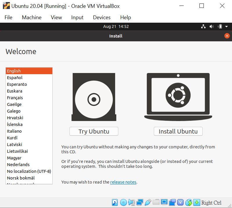This screenshot has height=208, width=232.
Task: Open the Input menu
Action: [x=77, y=17]
